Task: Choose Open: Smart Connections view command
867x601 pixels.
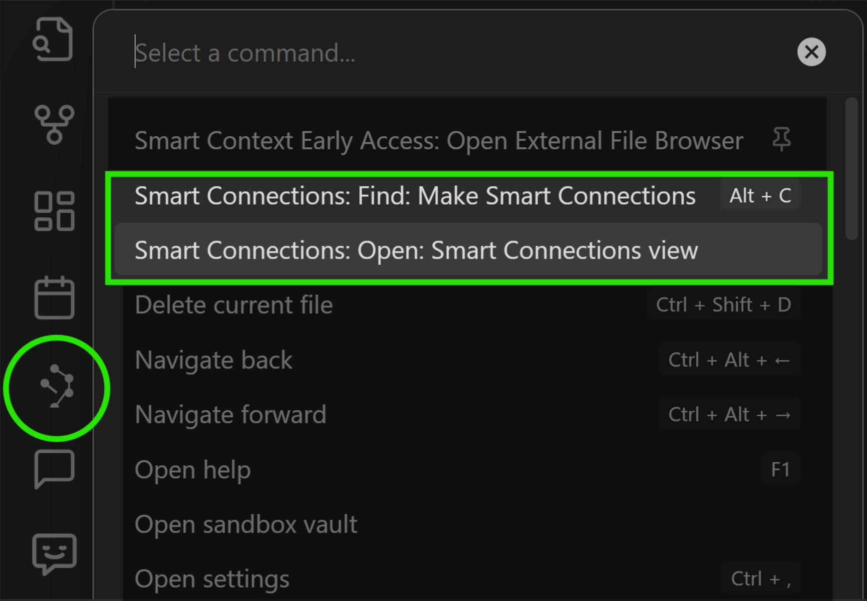Action: (x=468, y=250)
